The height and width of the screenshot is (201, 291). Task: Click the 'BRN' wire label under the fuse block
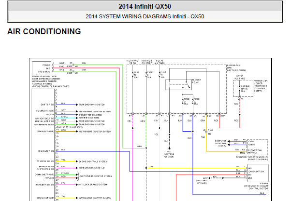point(203,121)
